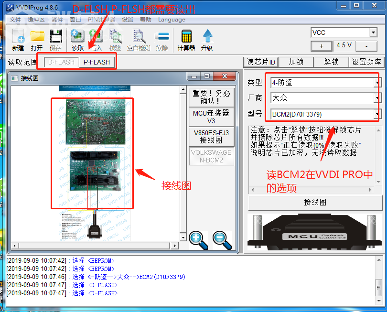Click the diagram vertical scrollbar down arrow

coord(183,237)
